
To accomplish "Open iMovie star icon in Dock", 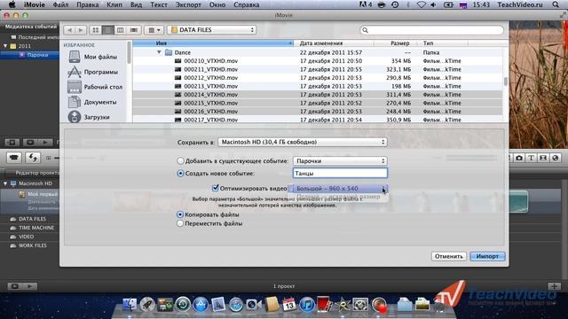I will [x=343, y=305].
